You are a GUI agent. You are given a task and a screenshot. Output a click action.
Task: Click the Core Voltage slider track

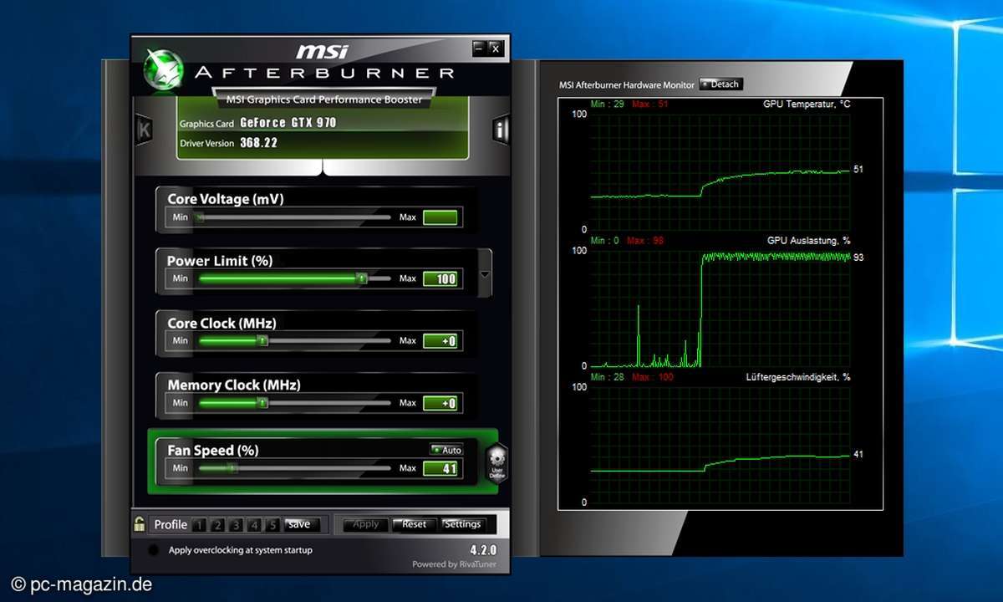coord(293,217)
